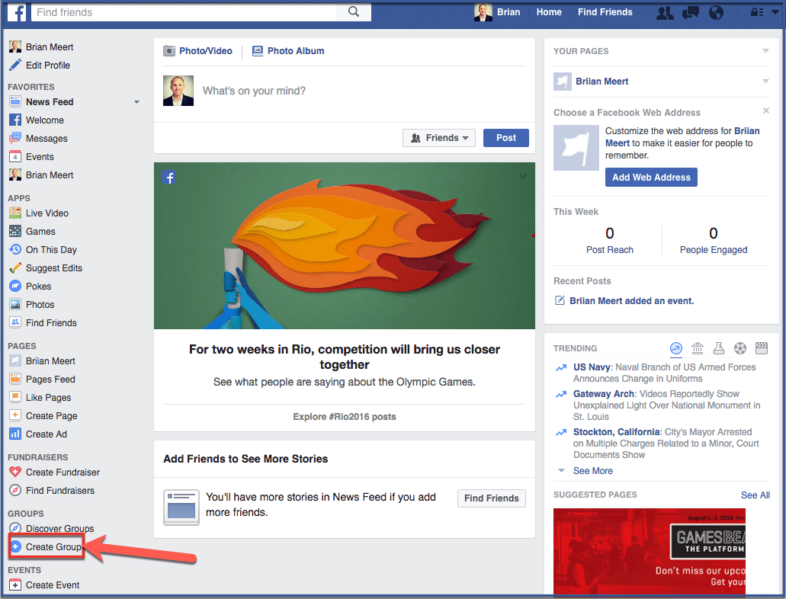Open Find Friends in top navigation
The image size is (786, 599).
[605, 12]
